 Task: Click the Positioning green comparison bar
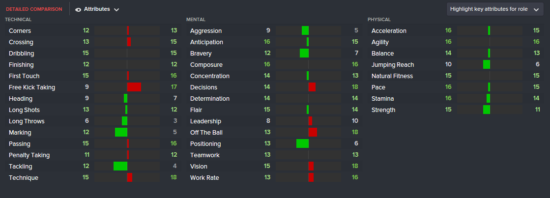(302, 143)
